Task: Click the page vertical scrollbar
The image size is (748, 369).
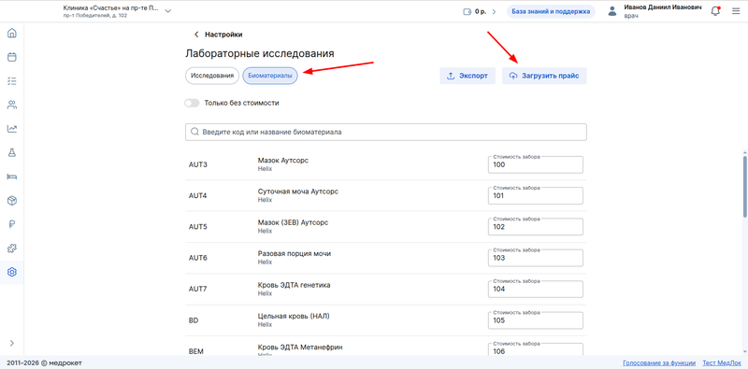Action: coord(744,186)
